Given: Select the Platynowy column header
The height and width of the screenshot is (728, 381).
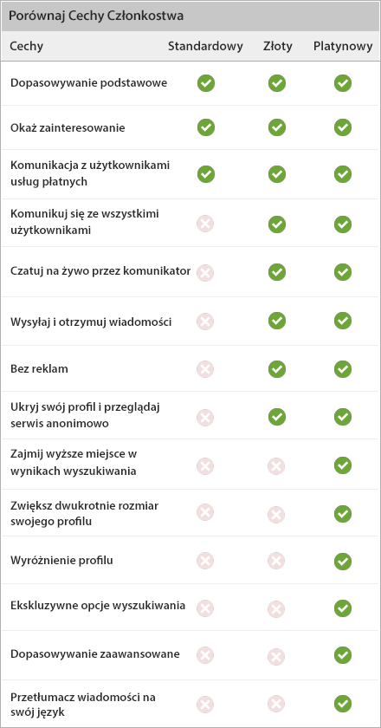Looking at the screenshot, I should tap(343, 47).
